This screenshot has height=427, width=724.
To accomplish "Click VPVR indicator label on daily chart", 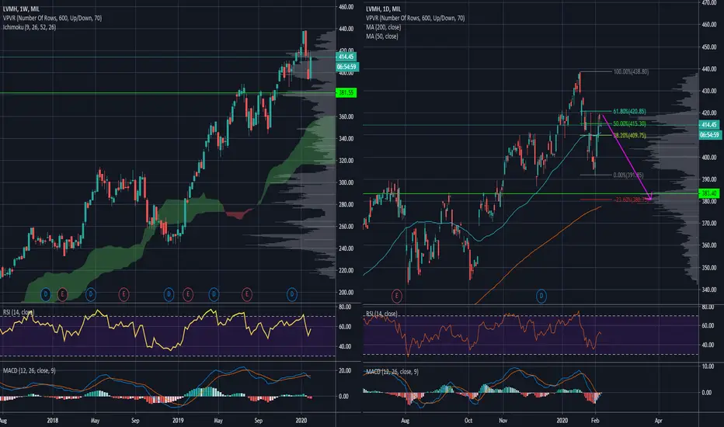I will (x=415, y=18).
